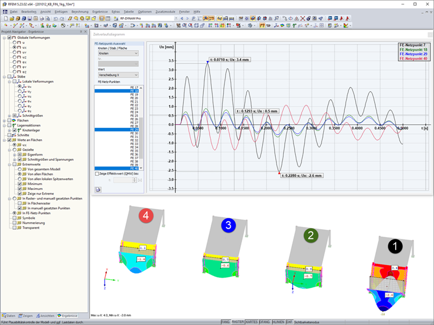Click the blue maximum marker at 0.0710 s

point(208,62)
